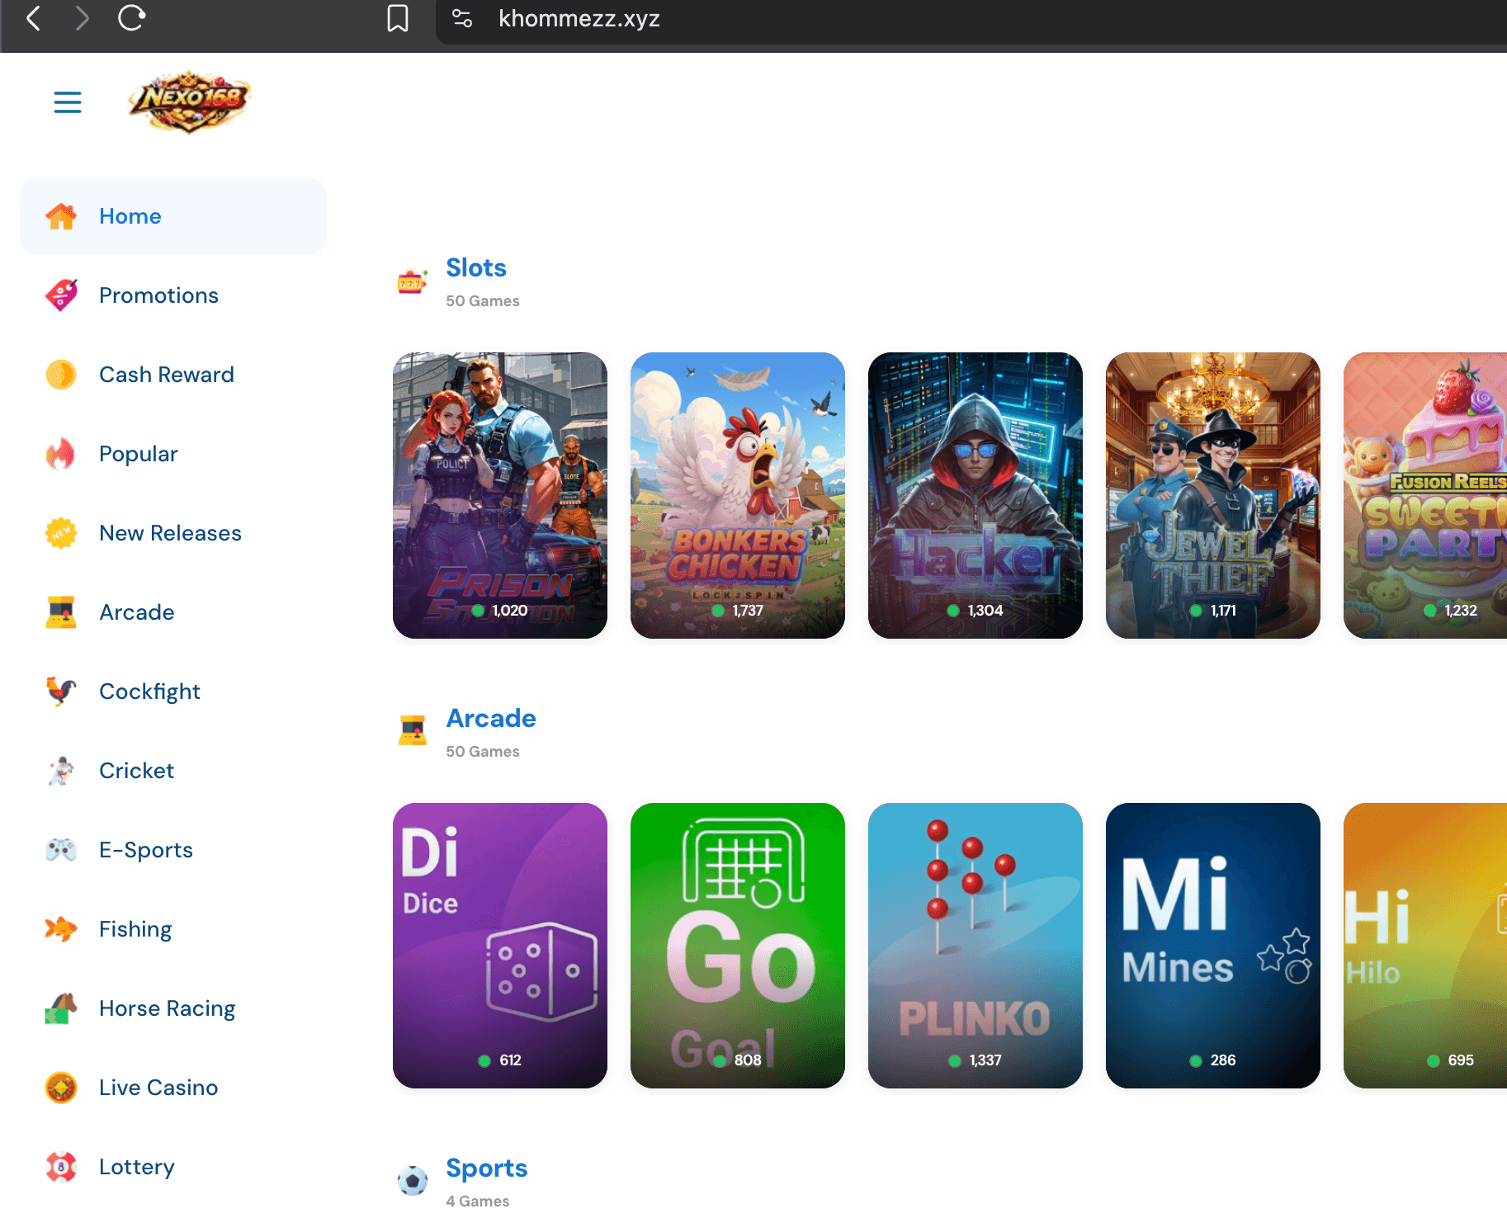Open Fishing from the sidebar

tap(173, 929)
